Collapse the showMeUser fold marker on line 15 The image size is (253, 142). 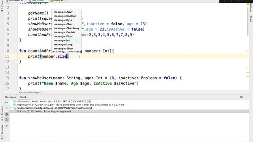pyautogui.click(x=18, y=78)
